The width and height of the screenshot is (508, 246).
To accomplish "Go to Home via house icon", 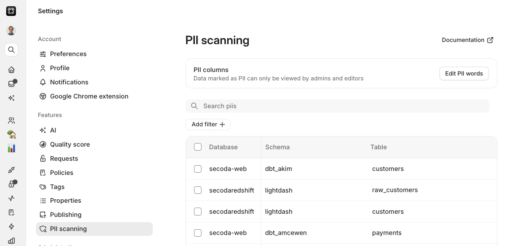I will pos(12,70).
